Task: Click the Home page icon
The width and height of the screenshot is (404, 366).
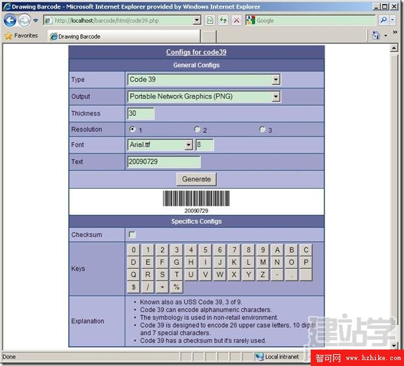Action: 376,35
